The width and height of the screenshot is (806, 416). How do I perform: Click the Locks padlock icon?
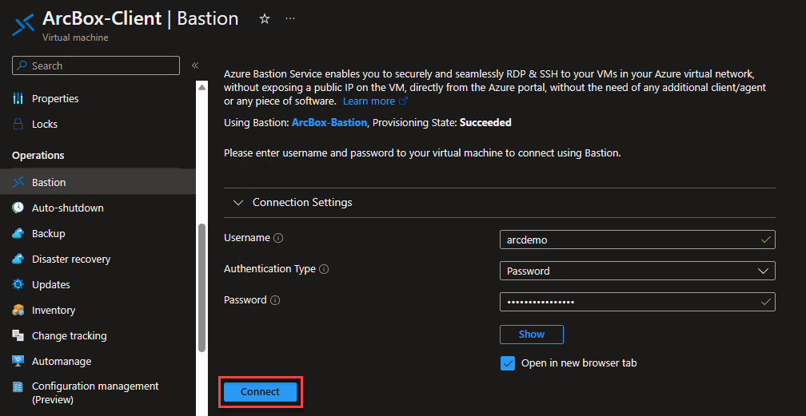18,124
